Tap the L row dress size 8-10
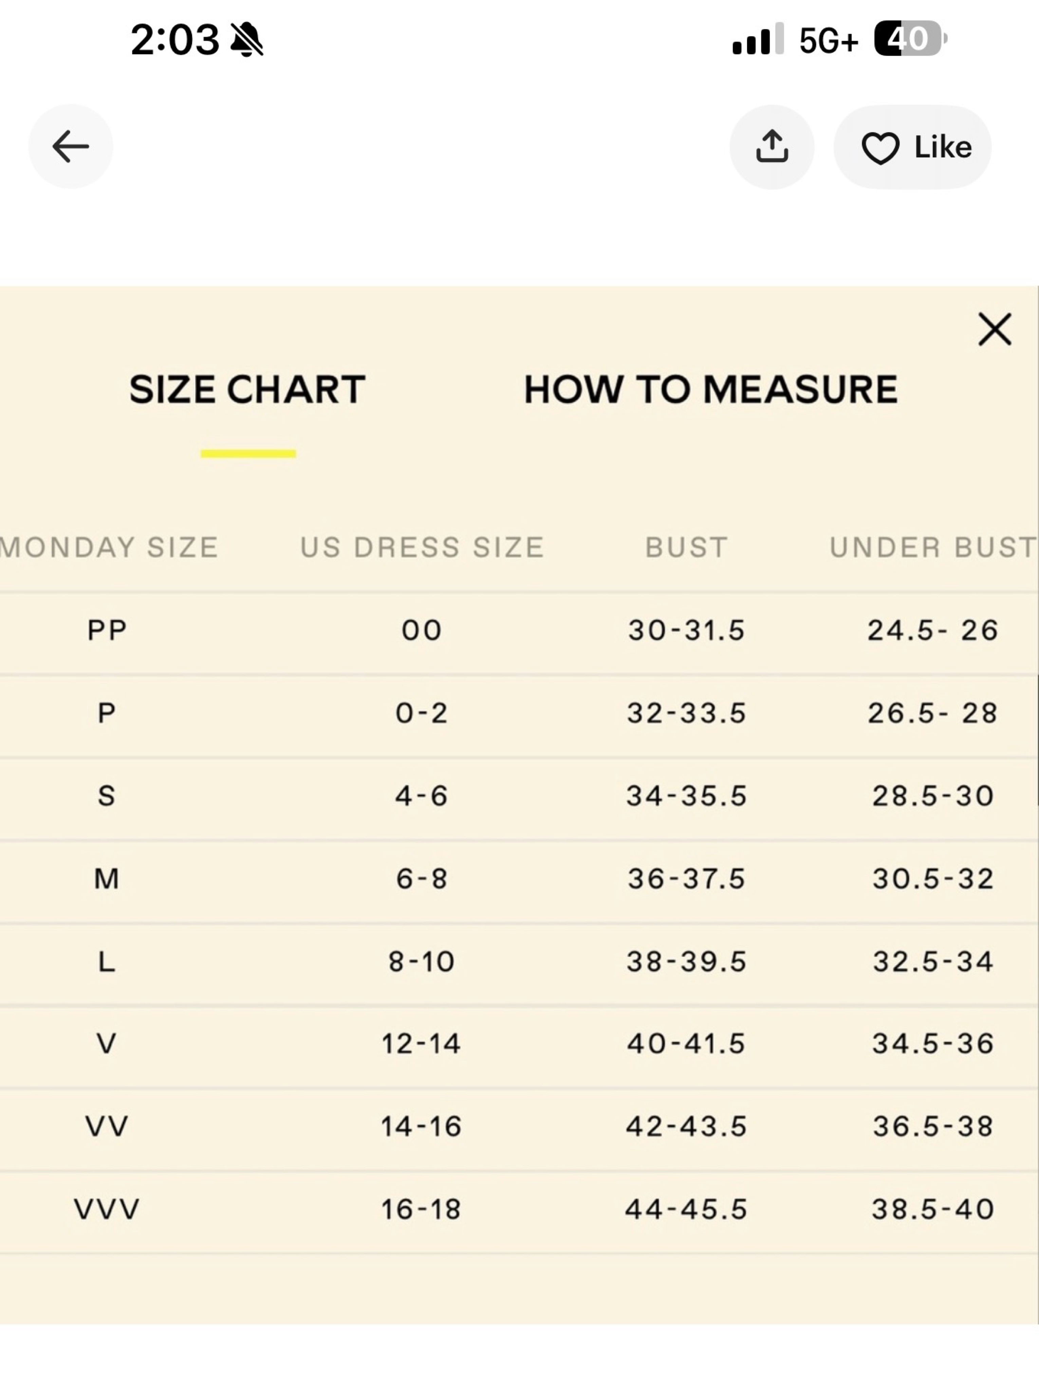The height and width of the screenshot is (1390, 1039). (x=422, y=961)
